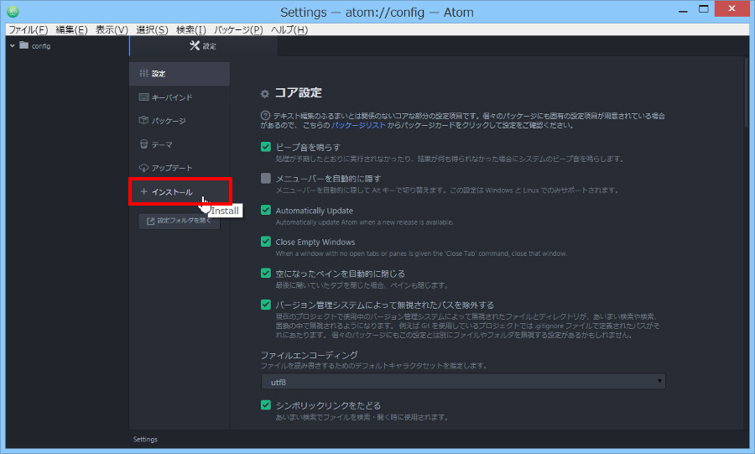Click the keyboard icon for キーバインド
Screen dimensions: 755x454
pos(143,97)
